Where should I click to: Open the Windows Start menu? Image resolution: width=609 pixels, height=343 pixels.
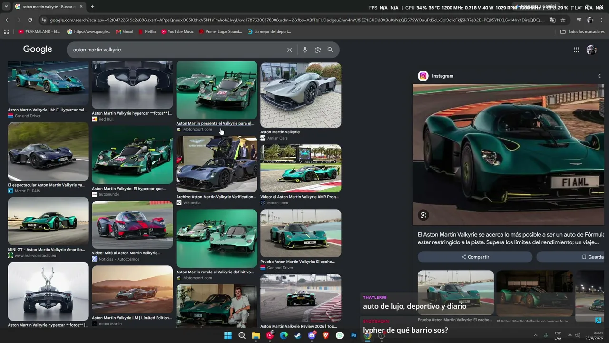coord(228,335)
